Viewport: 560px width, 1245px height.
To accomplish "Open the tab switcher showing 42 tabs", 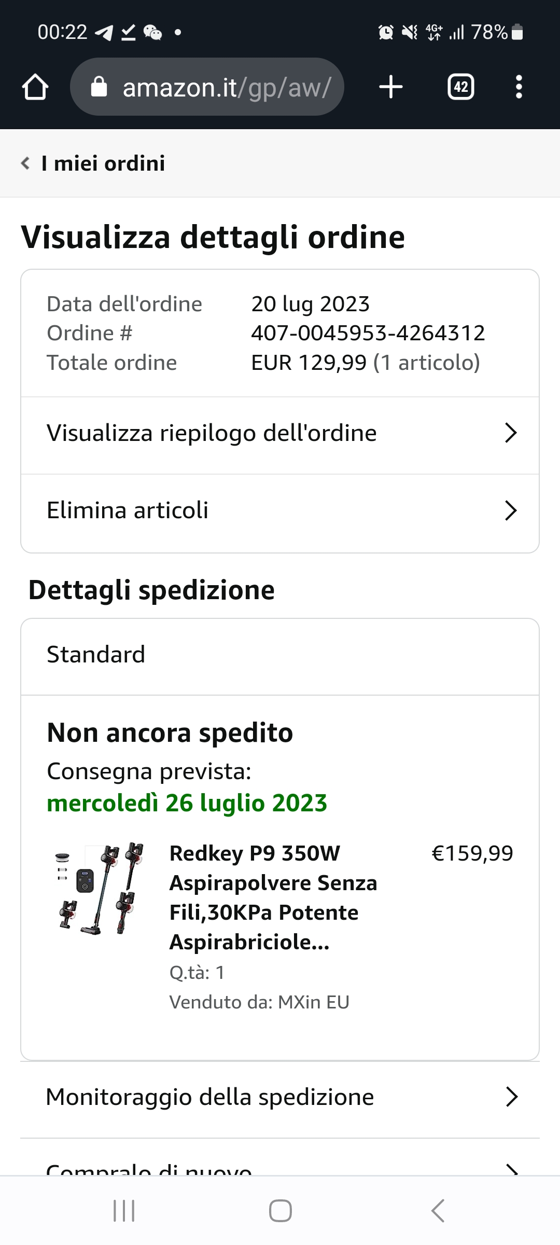I will pyautogui.click(x=461, y=87).
